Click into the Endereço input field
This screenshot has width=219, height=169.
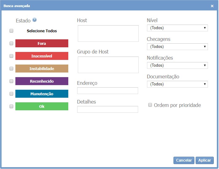tap(108, 91)
